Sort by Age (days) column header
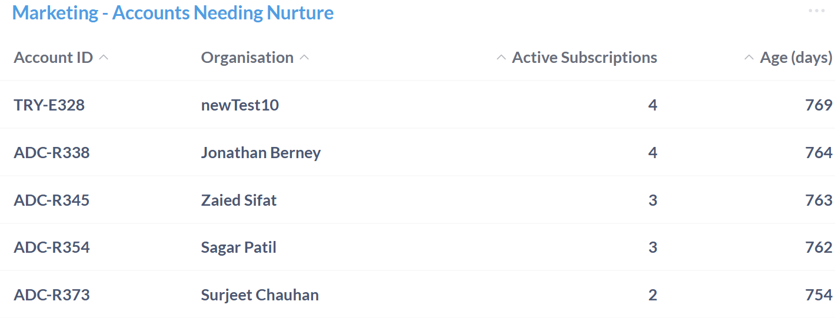Image resolution: width=835 pixels, height=318 pixels. coord(796,58)
